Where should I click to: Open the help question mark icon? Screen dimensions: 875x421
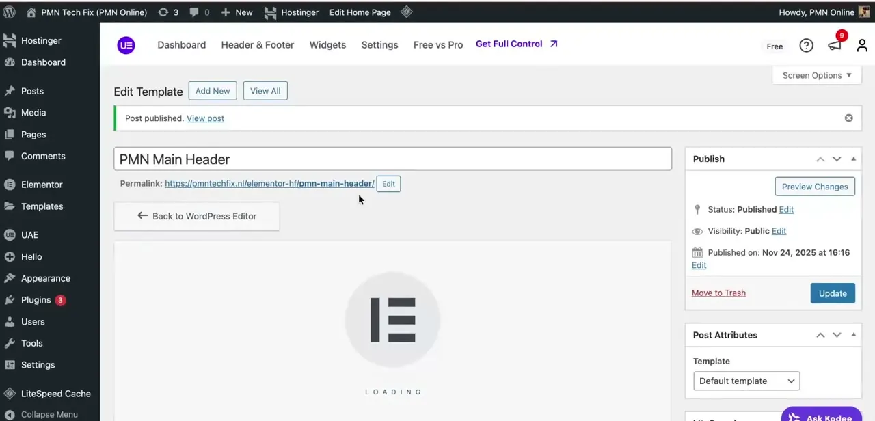pyautogui.click(x=807, y=45)
